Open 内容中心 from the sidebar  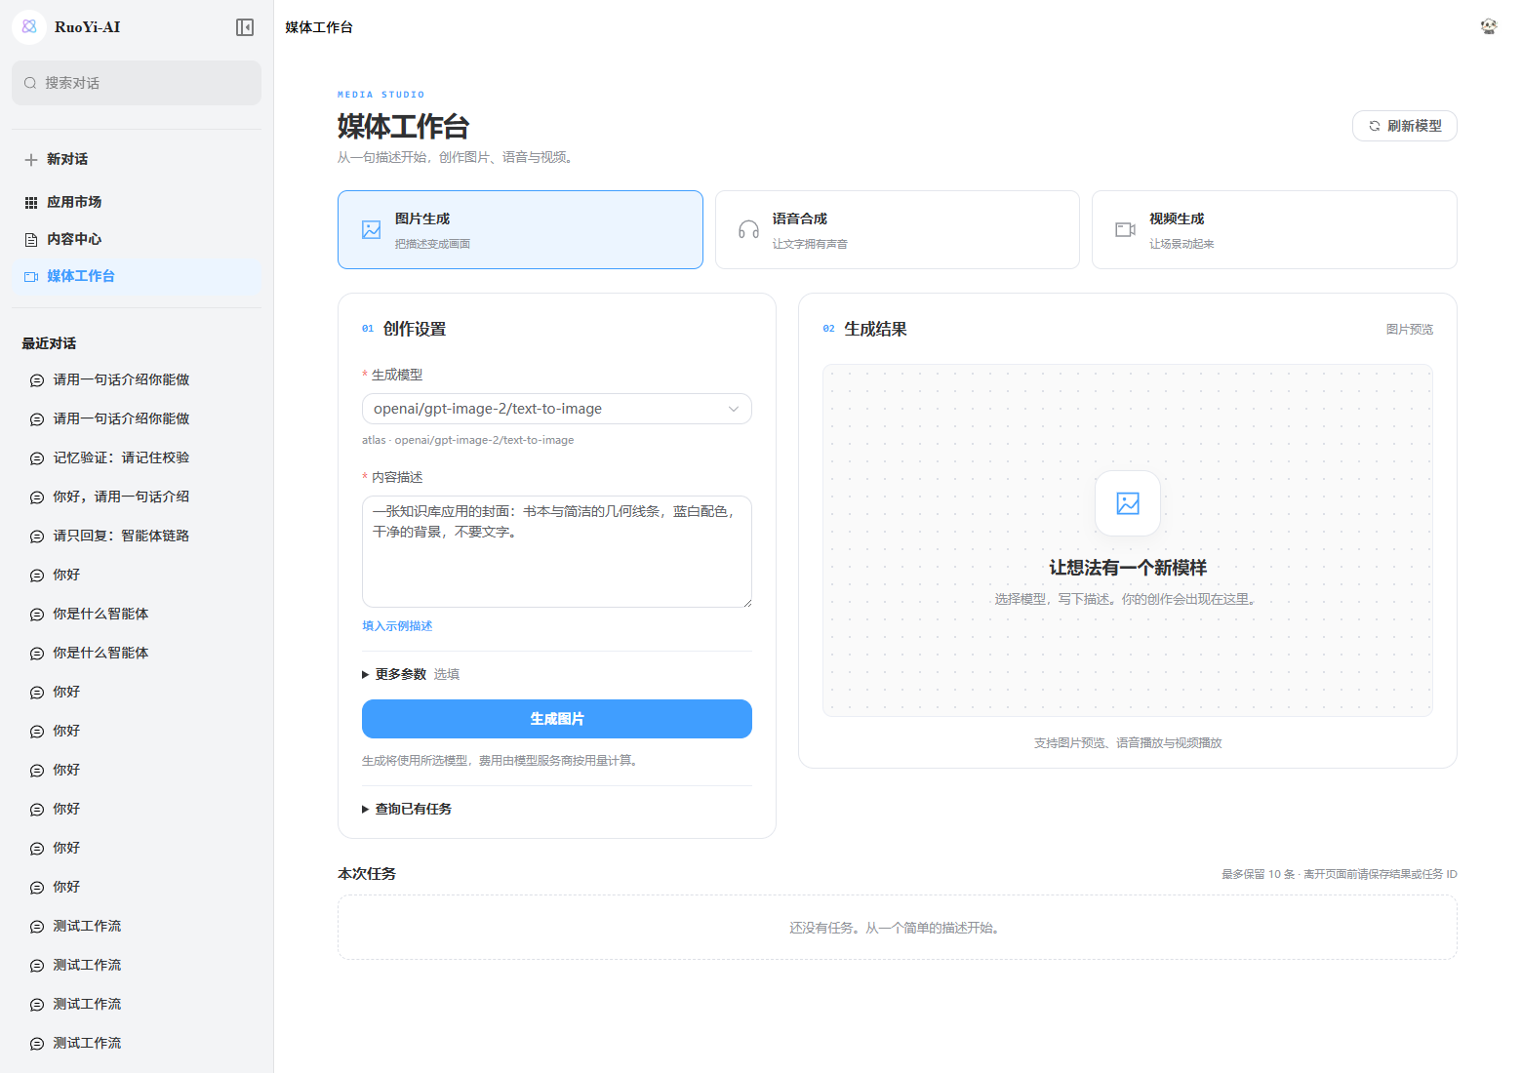(137, 239)
